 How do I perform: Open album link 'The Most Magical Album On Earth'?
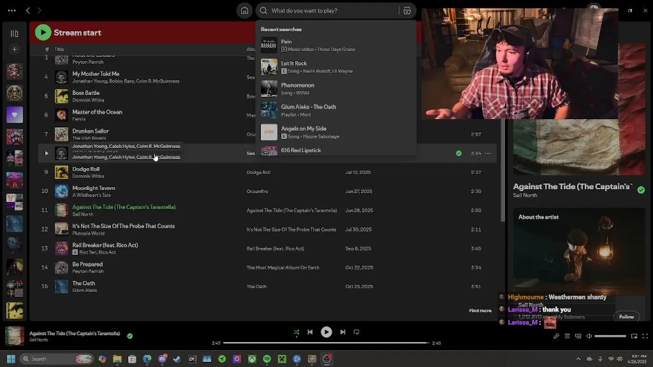coord(283,268)
